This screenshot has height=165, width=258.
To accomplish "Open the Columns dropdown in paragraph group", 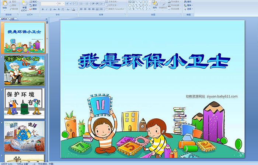I will [x=102, y=9].
